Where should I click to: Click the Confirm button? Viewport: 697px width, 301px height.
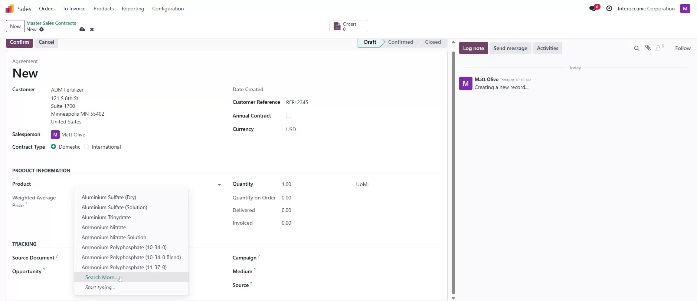pyautogui.click(x=20, y=42)
